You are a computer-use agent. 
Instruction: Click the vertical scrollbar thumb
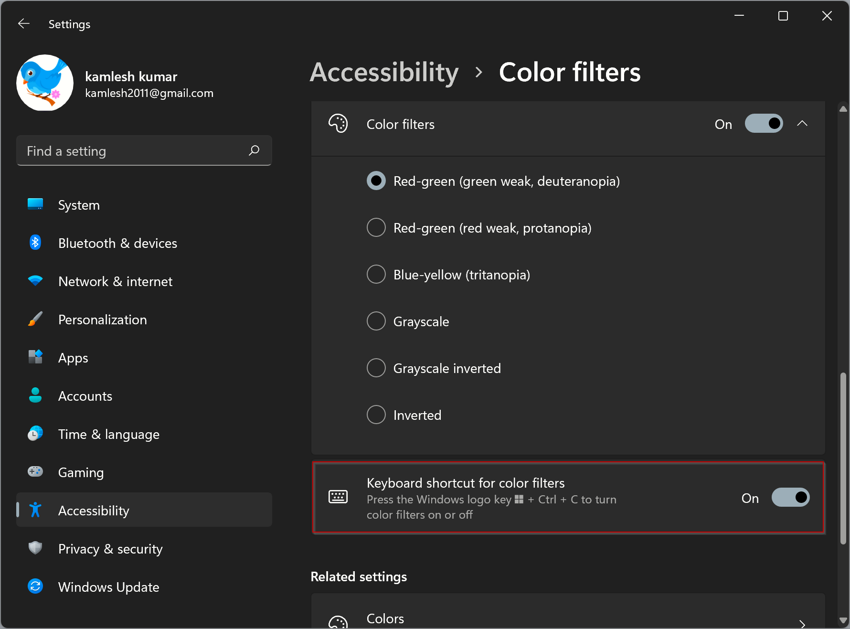tap(843, 458)
